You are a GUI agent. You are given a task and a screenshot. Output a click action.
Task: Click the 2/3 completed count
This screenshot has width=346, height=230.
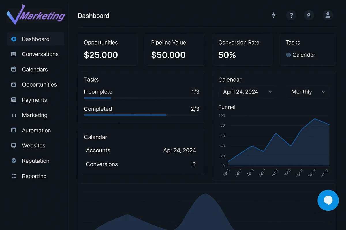point(195,109)
